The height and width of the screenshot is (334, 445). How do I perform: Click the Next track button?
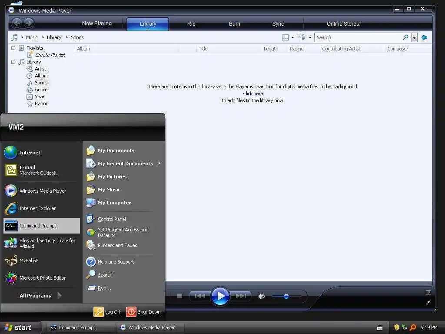pyautogui.click(x=241, y=296)
